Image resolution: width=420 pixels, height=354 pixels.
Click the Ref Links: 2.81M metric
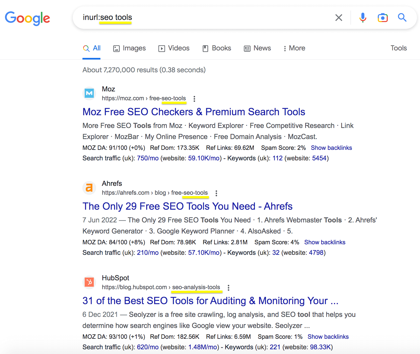coord(225,242)
